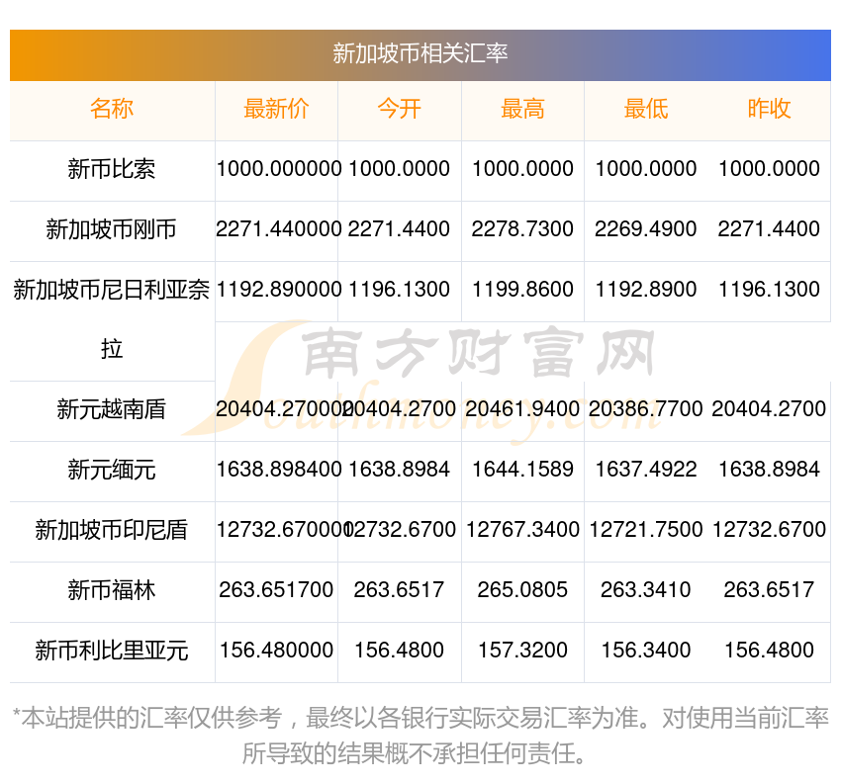This screenshot has height=784, width=841.
Task: Select 新加坡币刚币 今开 value '2271.4400'
Action: pos(400,229)
